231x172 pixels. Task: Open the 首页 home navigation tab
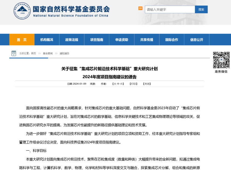pos(22,40)
